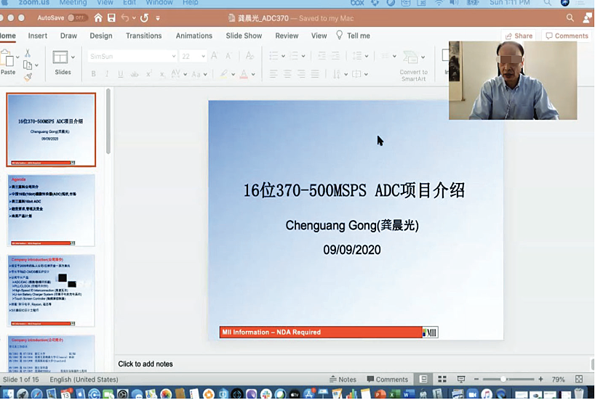Click the Decrease indent icon
595x400 pixels.
(322, 56)
